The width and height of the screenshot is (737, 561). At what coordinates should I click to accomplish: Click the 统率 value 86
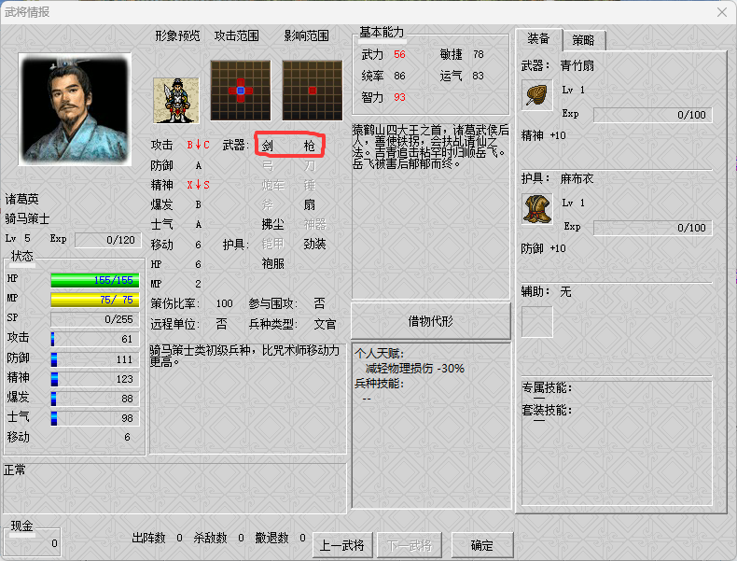tap(399, 76)
